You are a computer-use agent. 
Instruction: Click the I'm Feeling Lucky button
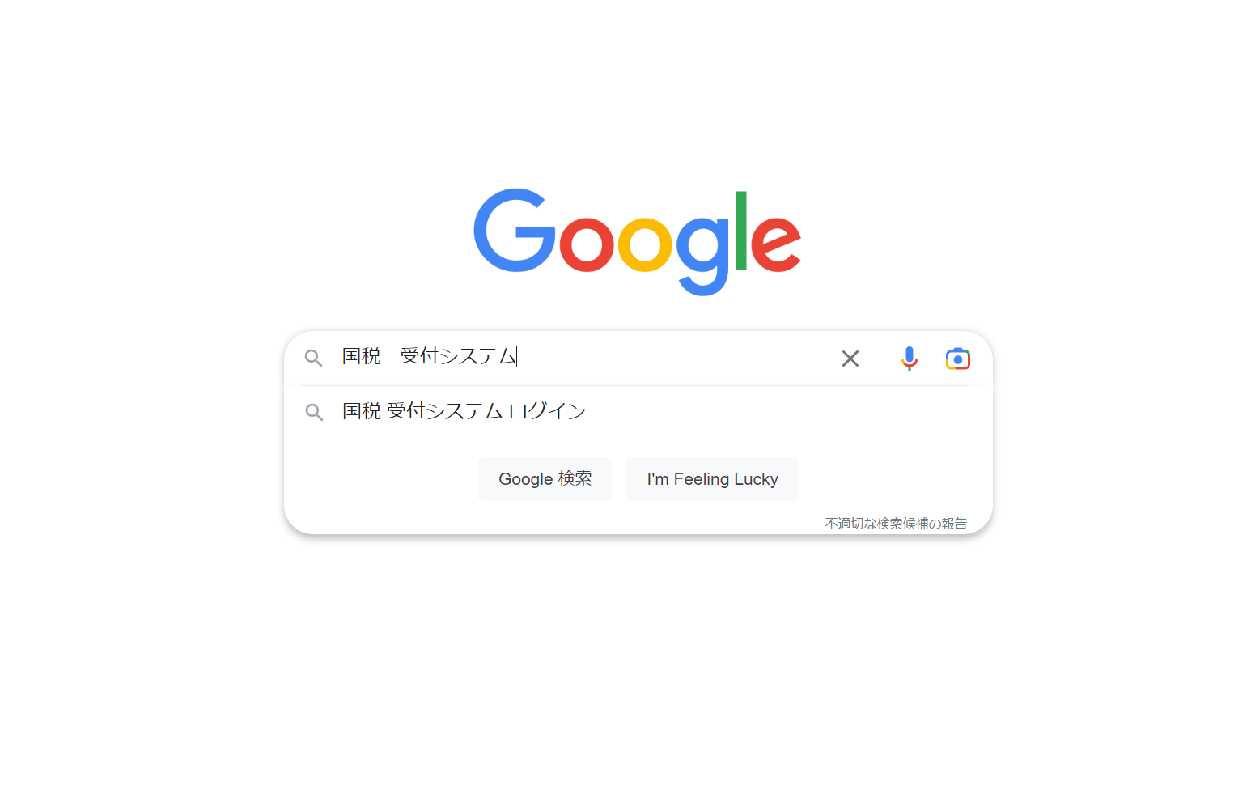712,479
